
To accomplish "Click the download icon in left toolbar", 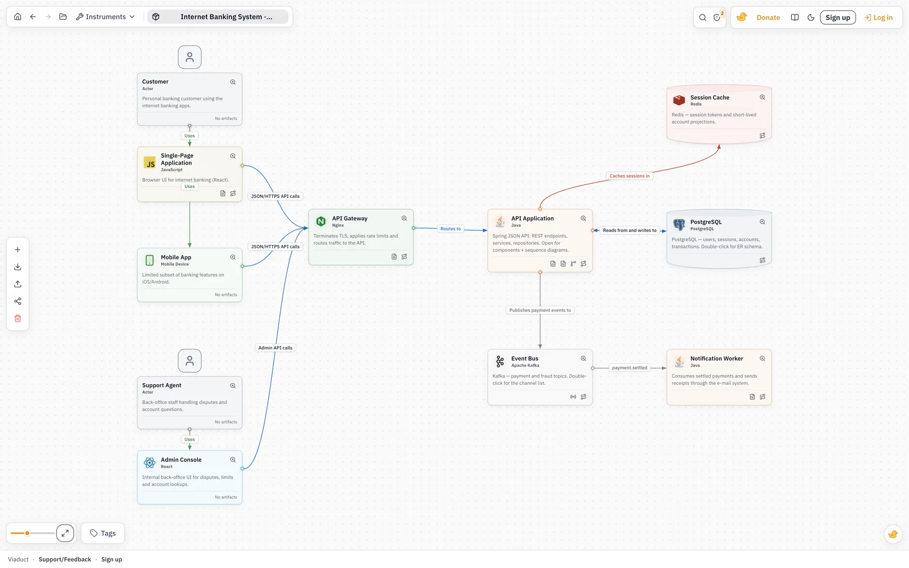I will (x=18, y=267).
